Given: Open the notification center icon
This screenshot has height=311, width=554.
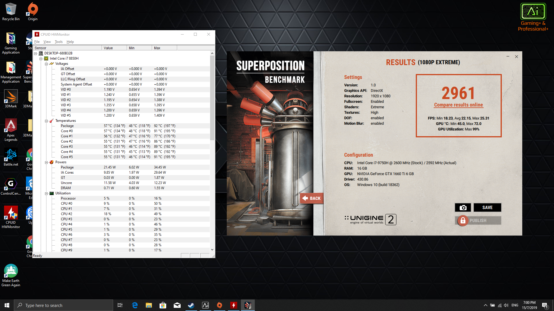Looking at the screenshot, I should (x=545, y=305).
